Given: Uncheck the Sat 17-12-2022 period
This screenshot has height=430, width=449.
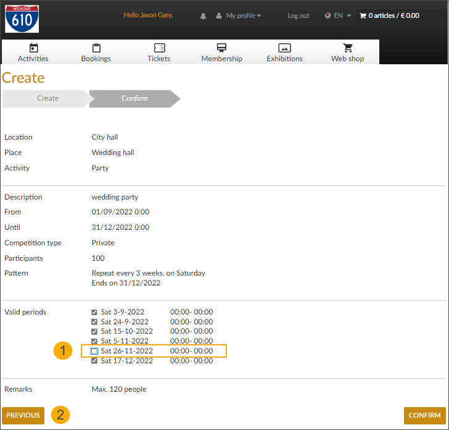Looking at the screenshot, I should tap(94, 361).
